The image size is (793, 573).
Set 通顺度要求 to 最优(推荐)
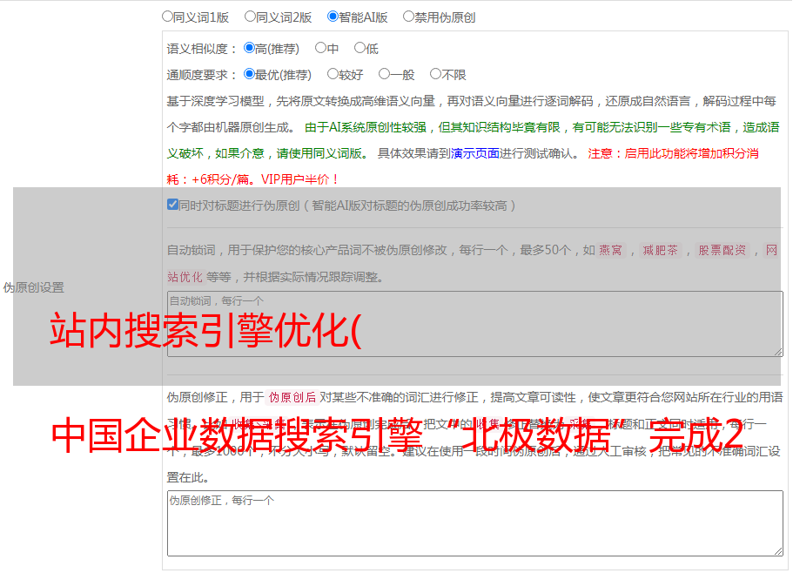click(x=249, y=74)
